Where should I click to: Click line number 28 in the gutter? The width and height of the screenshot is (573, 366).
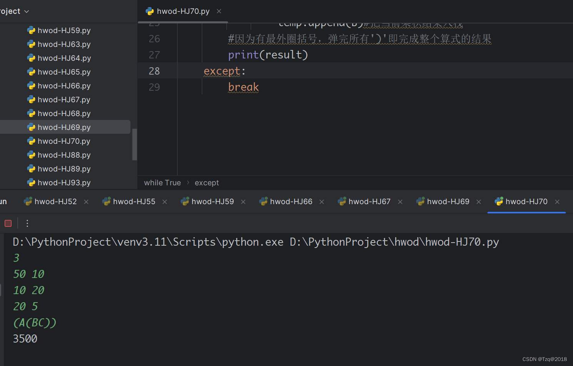pyautogui.click(x=154, y=71)
